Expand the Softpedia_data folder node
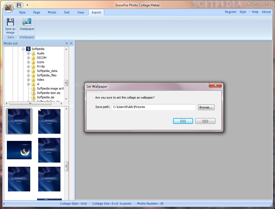Viewport: 275px width, 209px height. (28, 71)
